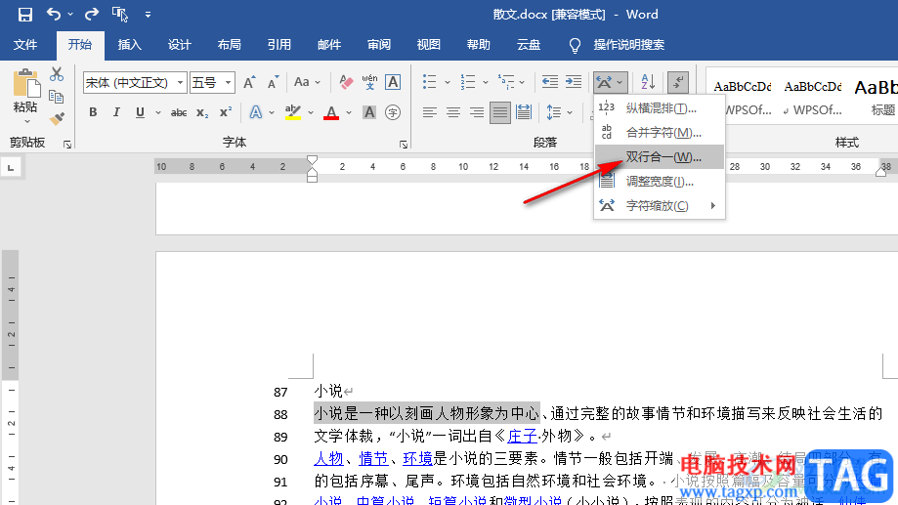
Task: Click the Undo icon
Action: (x=54, y=14)
